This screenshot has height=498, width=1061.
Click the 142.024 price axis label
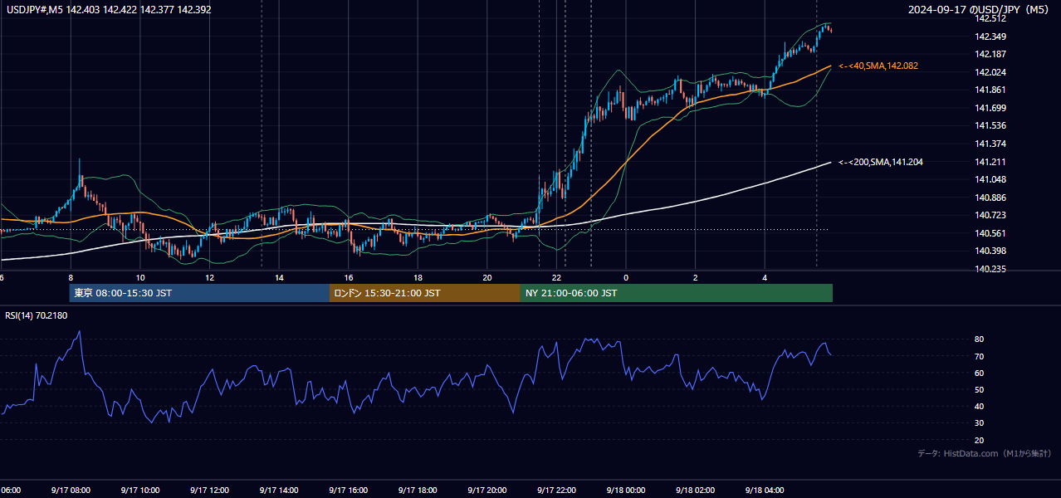[990, 72]
